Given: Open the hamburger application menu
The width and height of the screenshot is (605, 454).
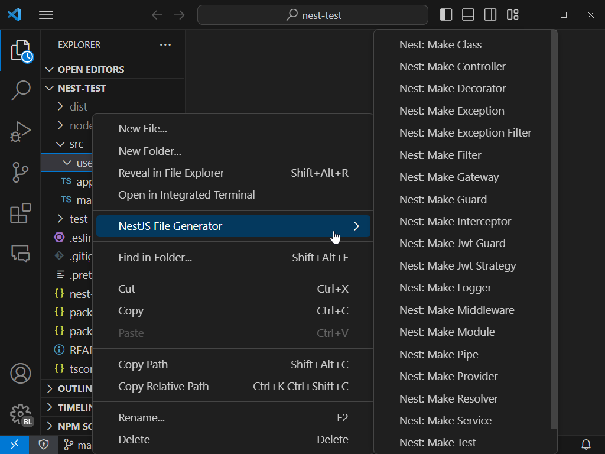Looking at the screenshot, I should pos(46,15).
